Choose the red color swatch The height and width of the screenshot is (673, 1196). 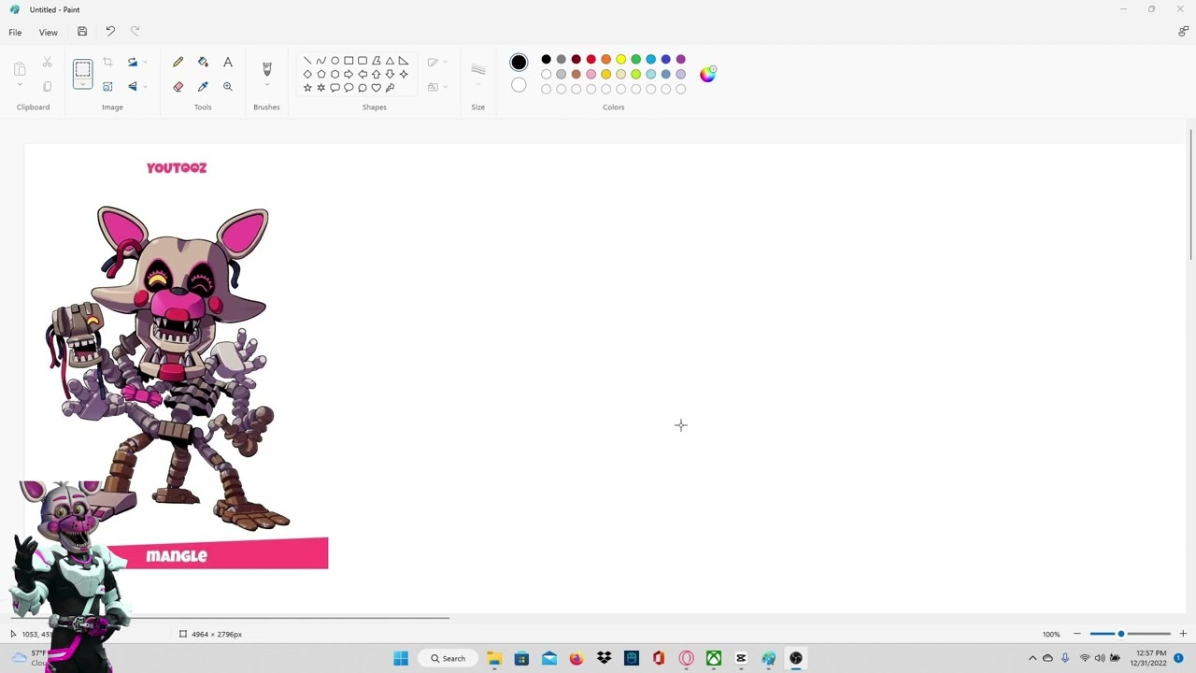(x=591, y=59)
